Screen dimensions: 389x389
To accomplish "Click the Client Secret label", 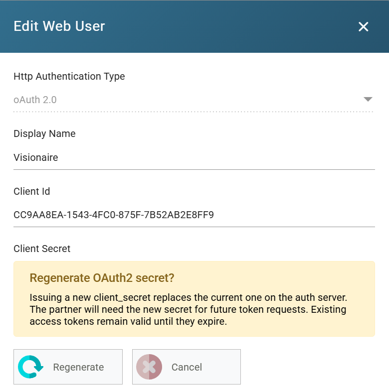I will pos(42,249).
